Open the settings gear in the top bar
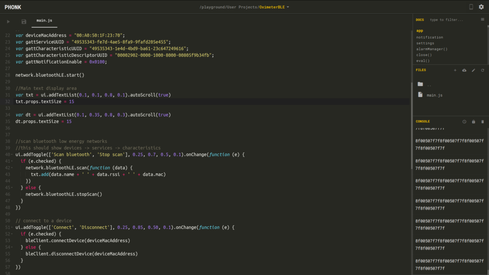This screenshot has height=275, width=489. [x=481, y=7]
